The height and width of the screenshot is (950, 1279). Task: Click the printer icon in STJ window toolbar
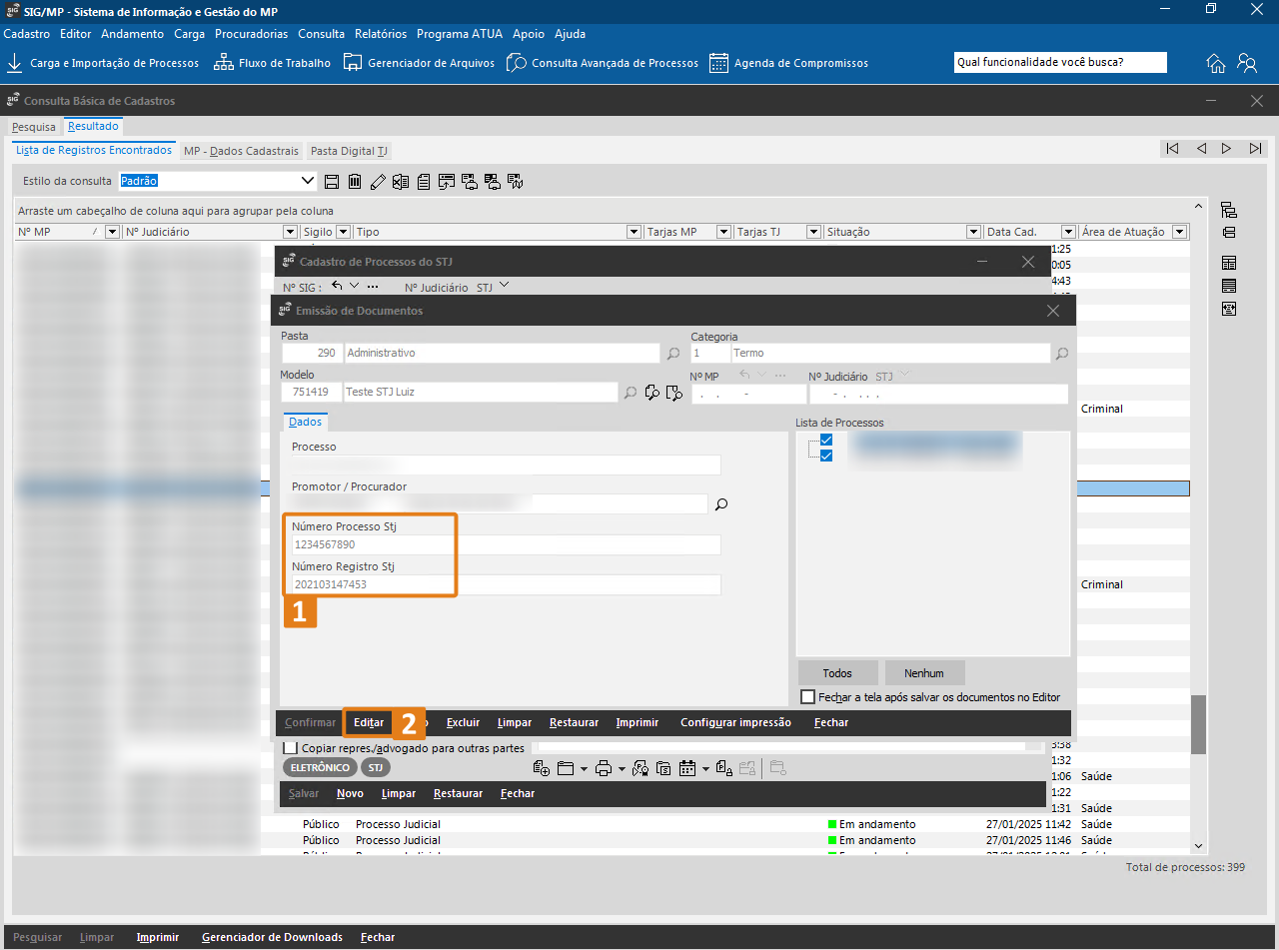(603, 768)
